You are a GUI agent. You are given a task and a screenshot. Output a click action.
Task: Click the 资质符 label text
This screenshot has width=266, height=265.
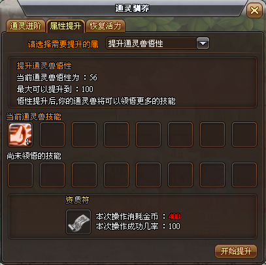point(77,200)
